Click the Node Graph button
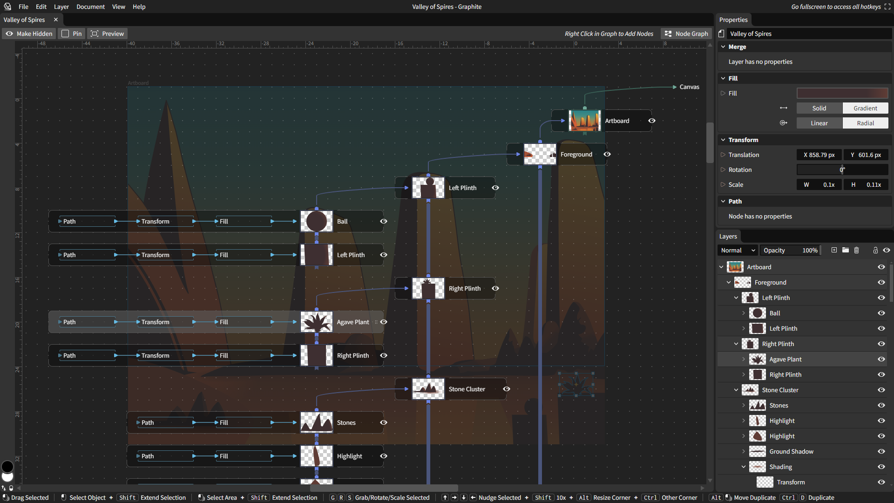This screenshot has height=503, width=894. (x=686, y=34)
